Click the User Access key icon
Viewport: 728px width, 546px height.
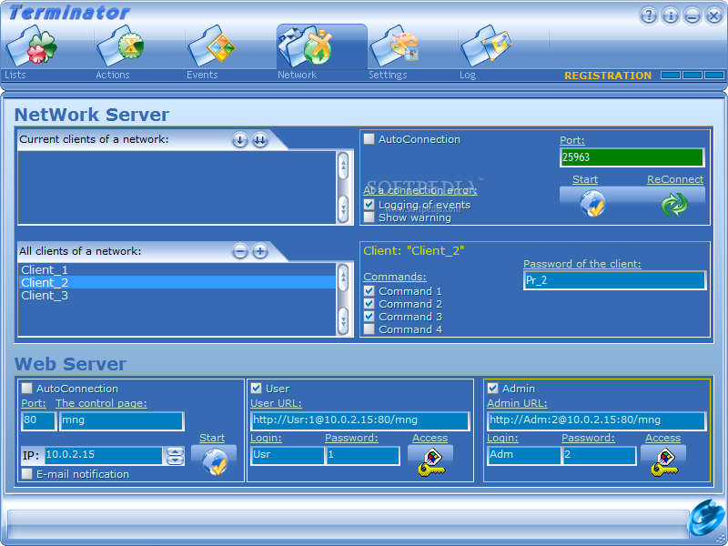(431, 462)
